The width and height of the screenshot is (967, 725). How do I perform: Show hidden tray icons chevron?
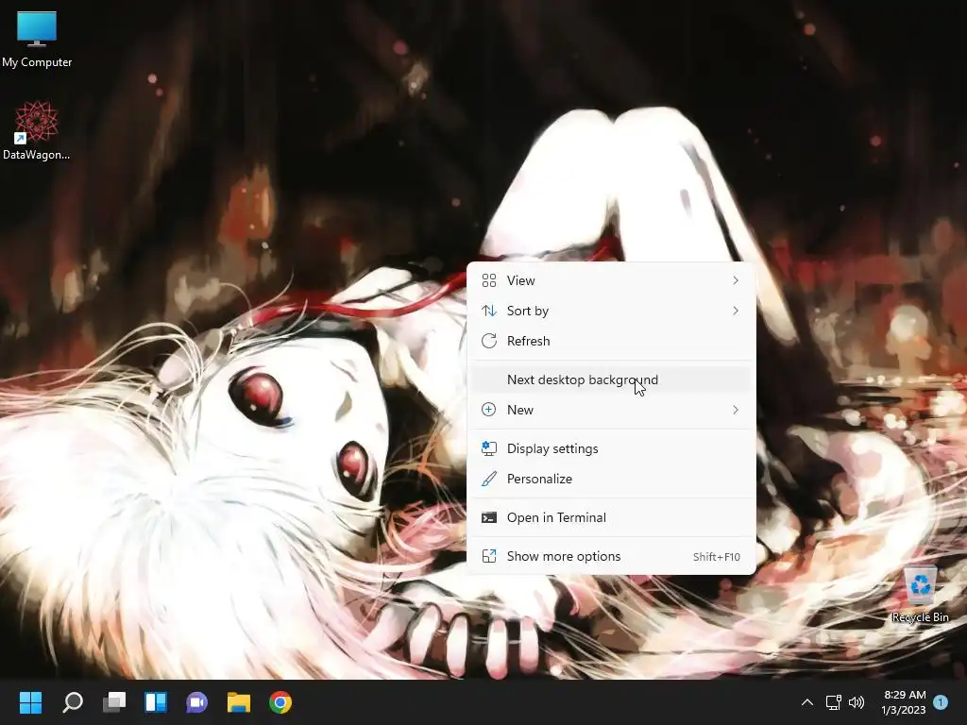[x=806, y=702]
